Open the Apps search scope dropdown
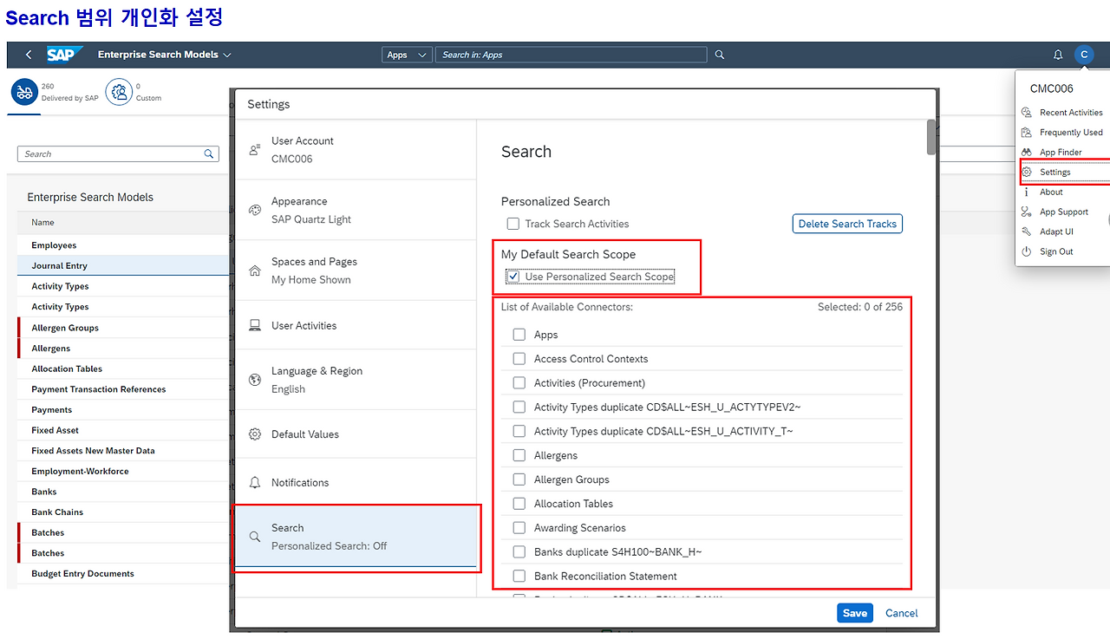The height and width of the screenshot is (639, 1110). 407,55
